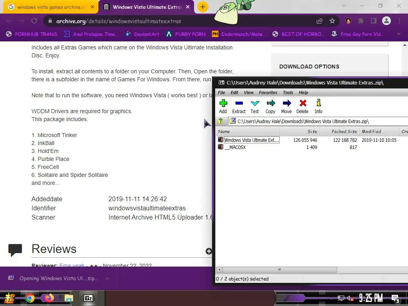Click the muted volume tray icon

351,298
